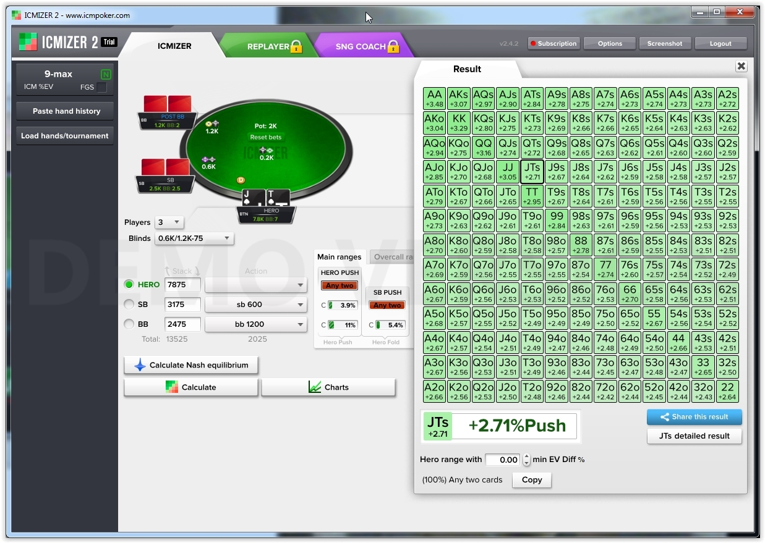Click the 9-max ICM %EV button
Image resolution: width=765 pixels, height=543 pixels.
tap(64, 80)
